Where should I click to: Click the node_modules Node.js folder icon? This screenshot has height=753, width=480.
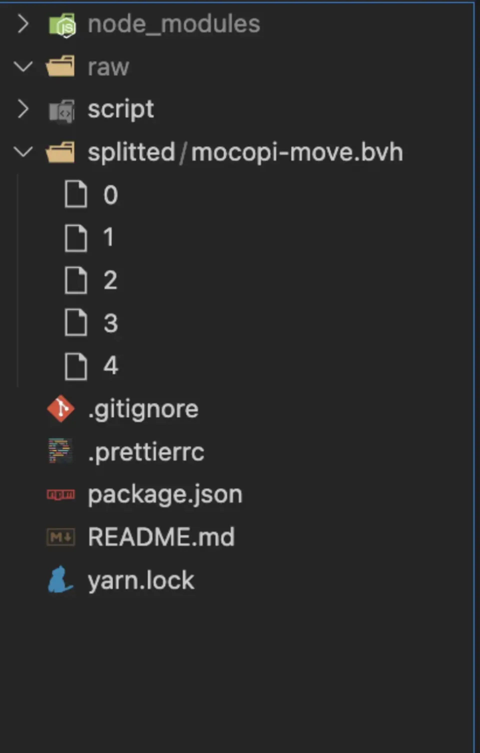click(62, 24)
